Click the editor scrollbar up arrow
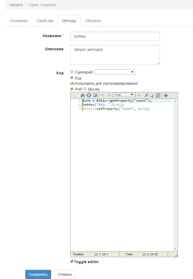This screenshot has width=193, height=279. coord(176,101)
